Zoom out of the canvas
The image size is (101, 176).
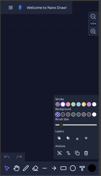pyautogui.click(x=93, y=16)
